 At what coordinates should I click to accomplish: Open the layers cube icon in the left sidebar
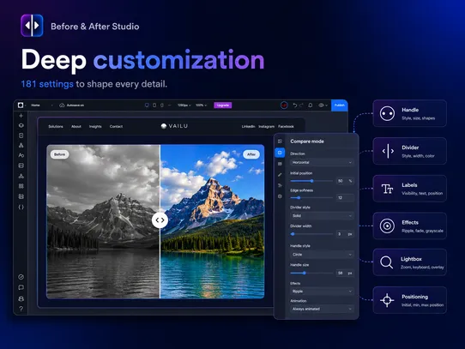point(21,125)
